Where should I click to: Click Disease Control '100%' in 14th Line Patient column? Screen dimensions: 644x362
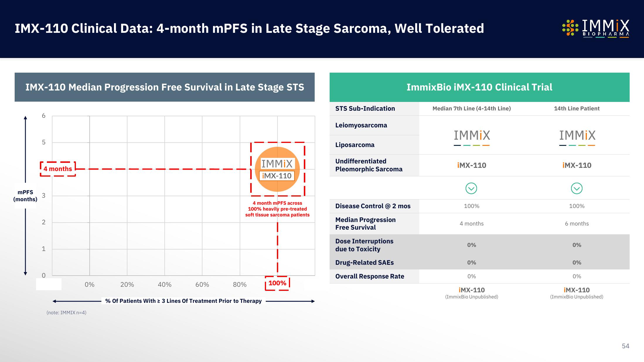point(577,206)
